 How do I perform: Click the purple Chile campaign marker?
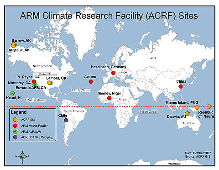pyautogui.click(x=66, y=120)
